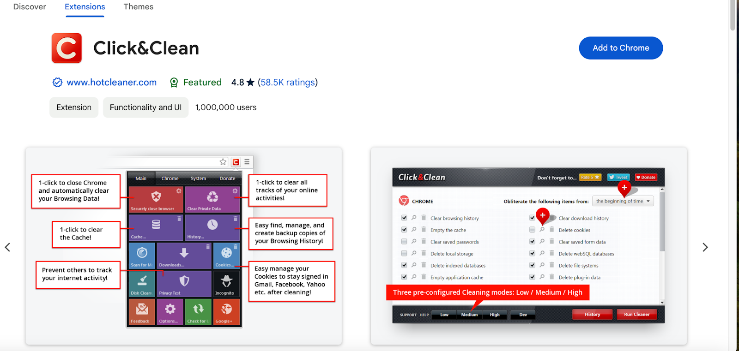
Task: Advance to the next screenshot with the right arrow
Action: (x=705, y=247)
